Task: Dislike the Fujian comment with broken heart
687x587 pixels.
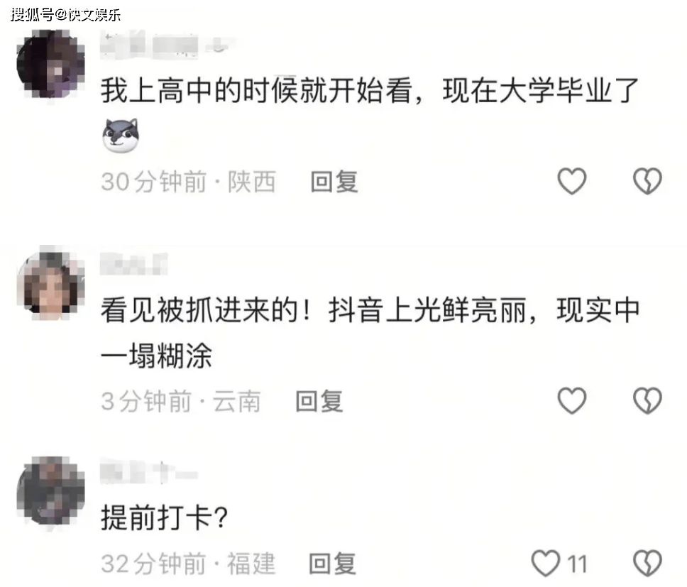Action: coord(647,563)
